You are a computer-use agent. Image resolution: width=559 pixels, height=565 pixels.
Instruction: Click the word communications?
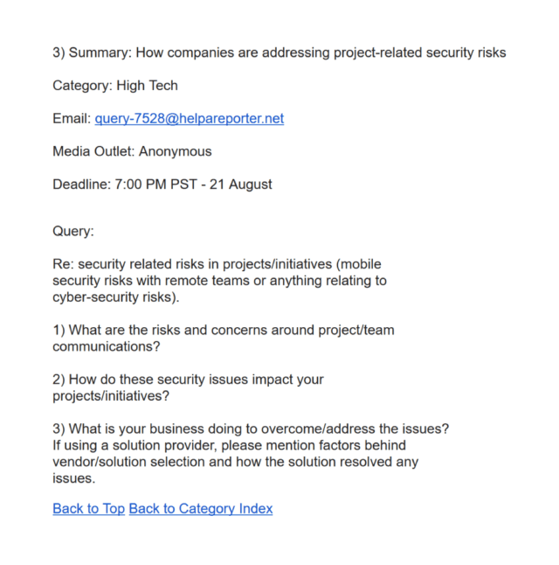point(107,346)
